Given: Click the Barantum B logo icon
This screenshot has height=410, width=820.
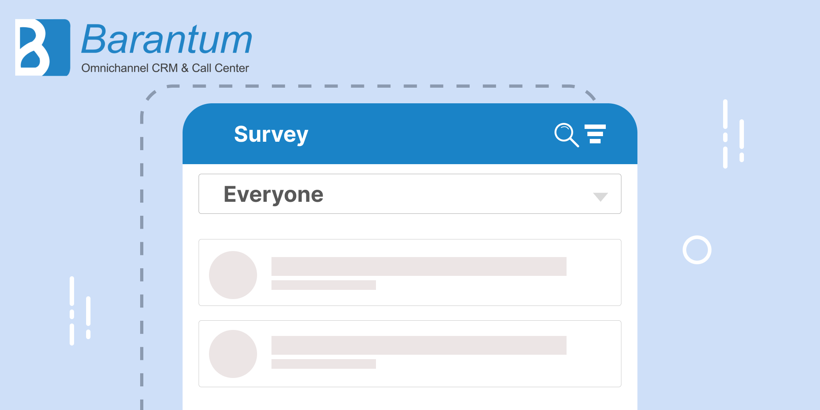Looking at the screenshot, I should coord(42,47).
